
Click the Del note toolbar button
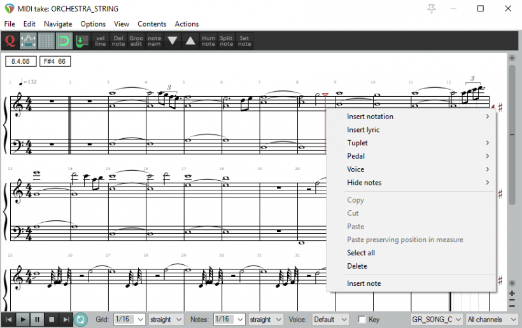click(x=118, y=41)
